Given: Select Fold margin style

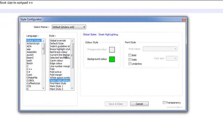Looking at the screenshot, I should (56, 75).
